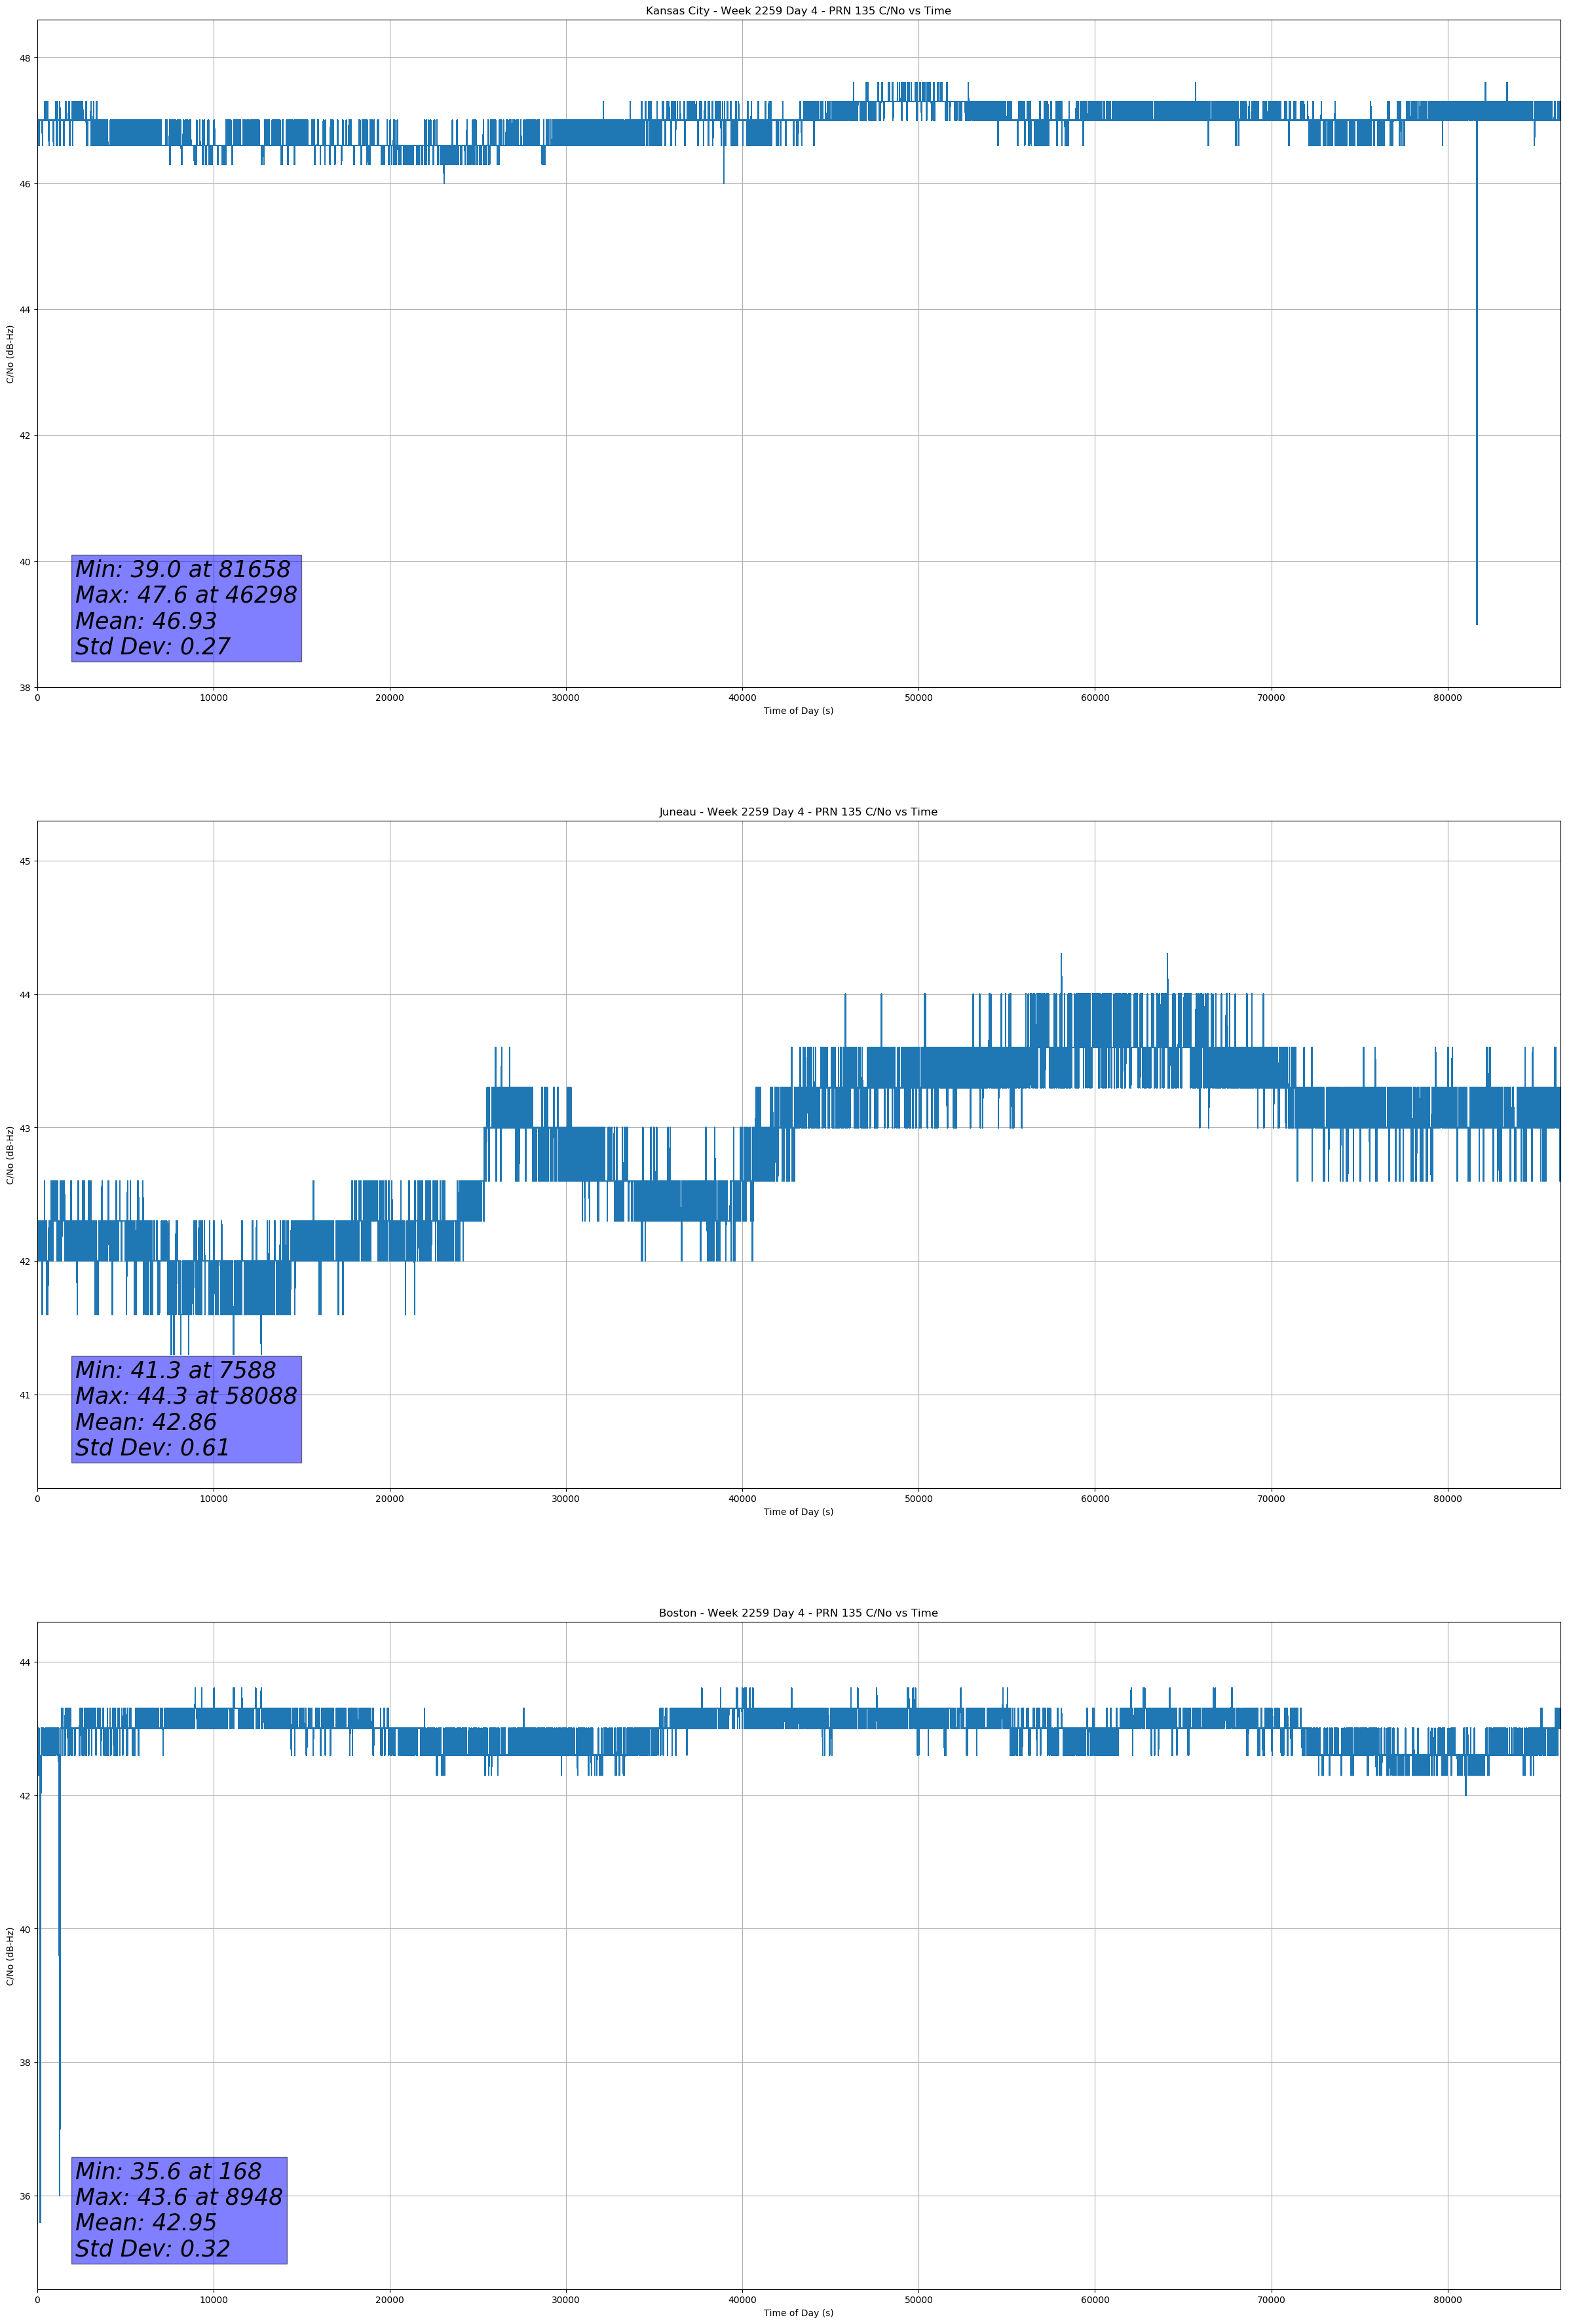Click the Juneau chart title
The width and height of the screenshot is (1569, 2324).
coord(798,812)
